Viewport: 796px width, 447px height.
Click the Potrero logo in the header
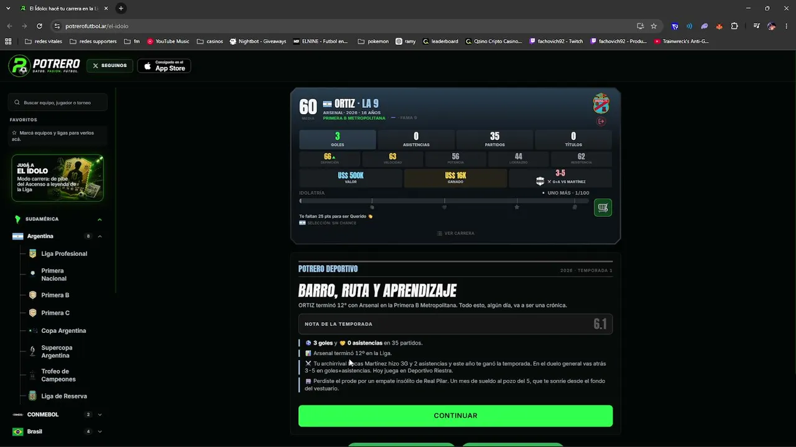click(44, 66)
